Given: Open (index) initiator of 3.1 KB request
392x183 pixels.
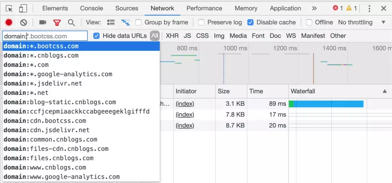Looking at the screenshot, I should (185, 104).
